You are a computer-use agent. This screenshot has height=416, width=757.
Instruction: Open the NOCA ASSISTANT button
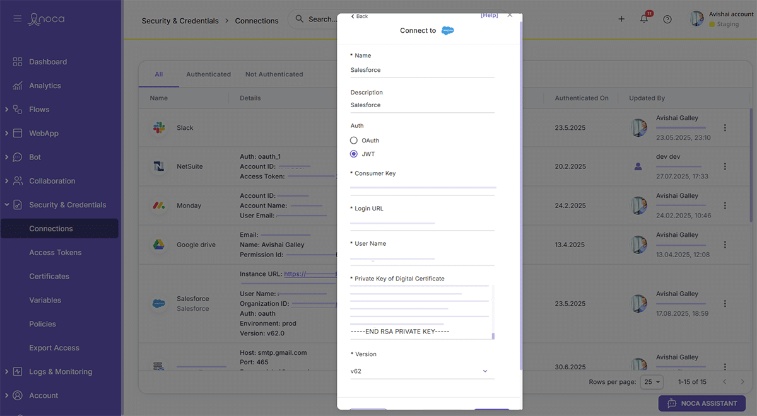tap(701, 403)
